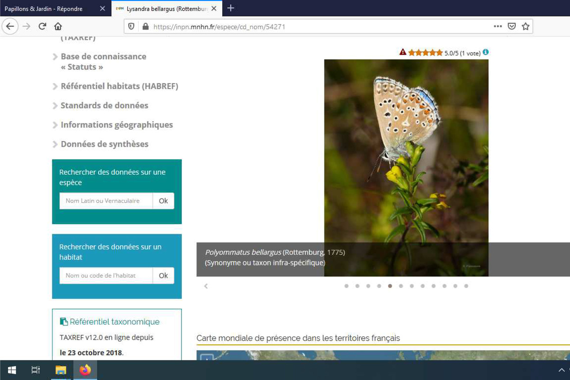This screenshot has width=570, height=380.
Task: Open the page actions three-dots menu
Action: point(498,27)
